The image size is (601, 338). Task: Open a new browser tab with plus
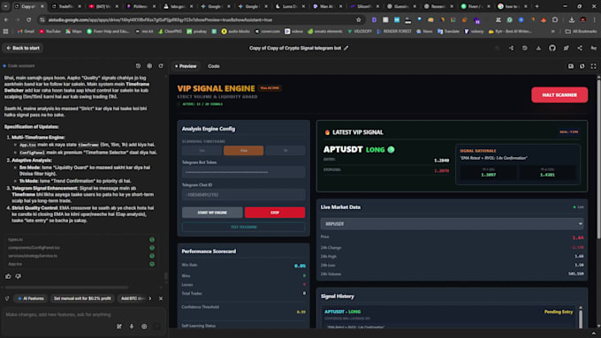tap(536, 6)
